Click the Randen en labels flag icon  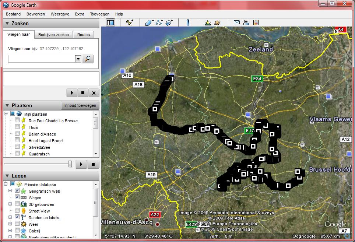(24, 217)
